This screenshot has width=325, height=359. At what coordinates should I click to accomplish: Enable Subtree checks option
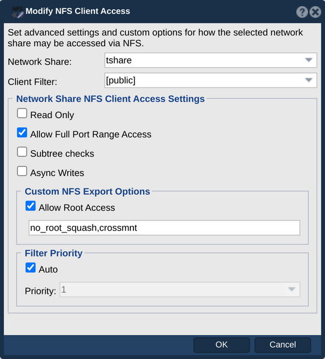click(22, 152)
